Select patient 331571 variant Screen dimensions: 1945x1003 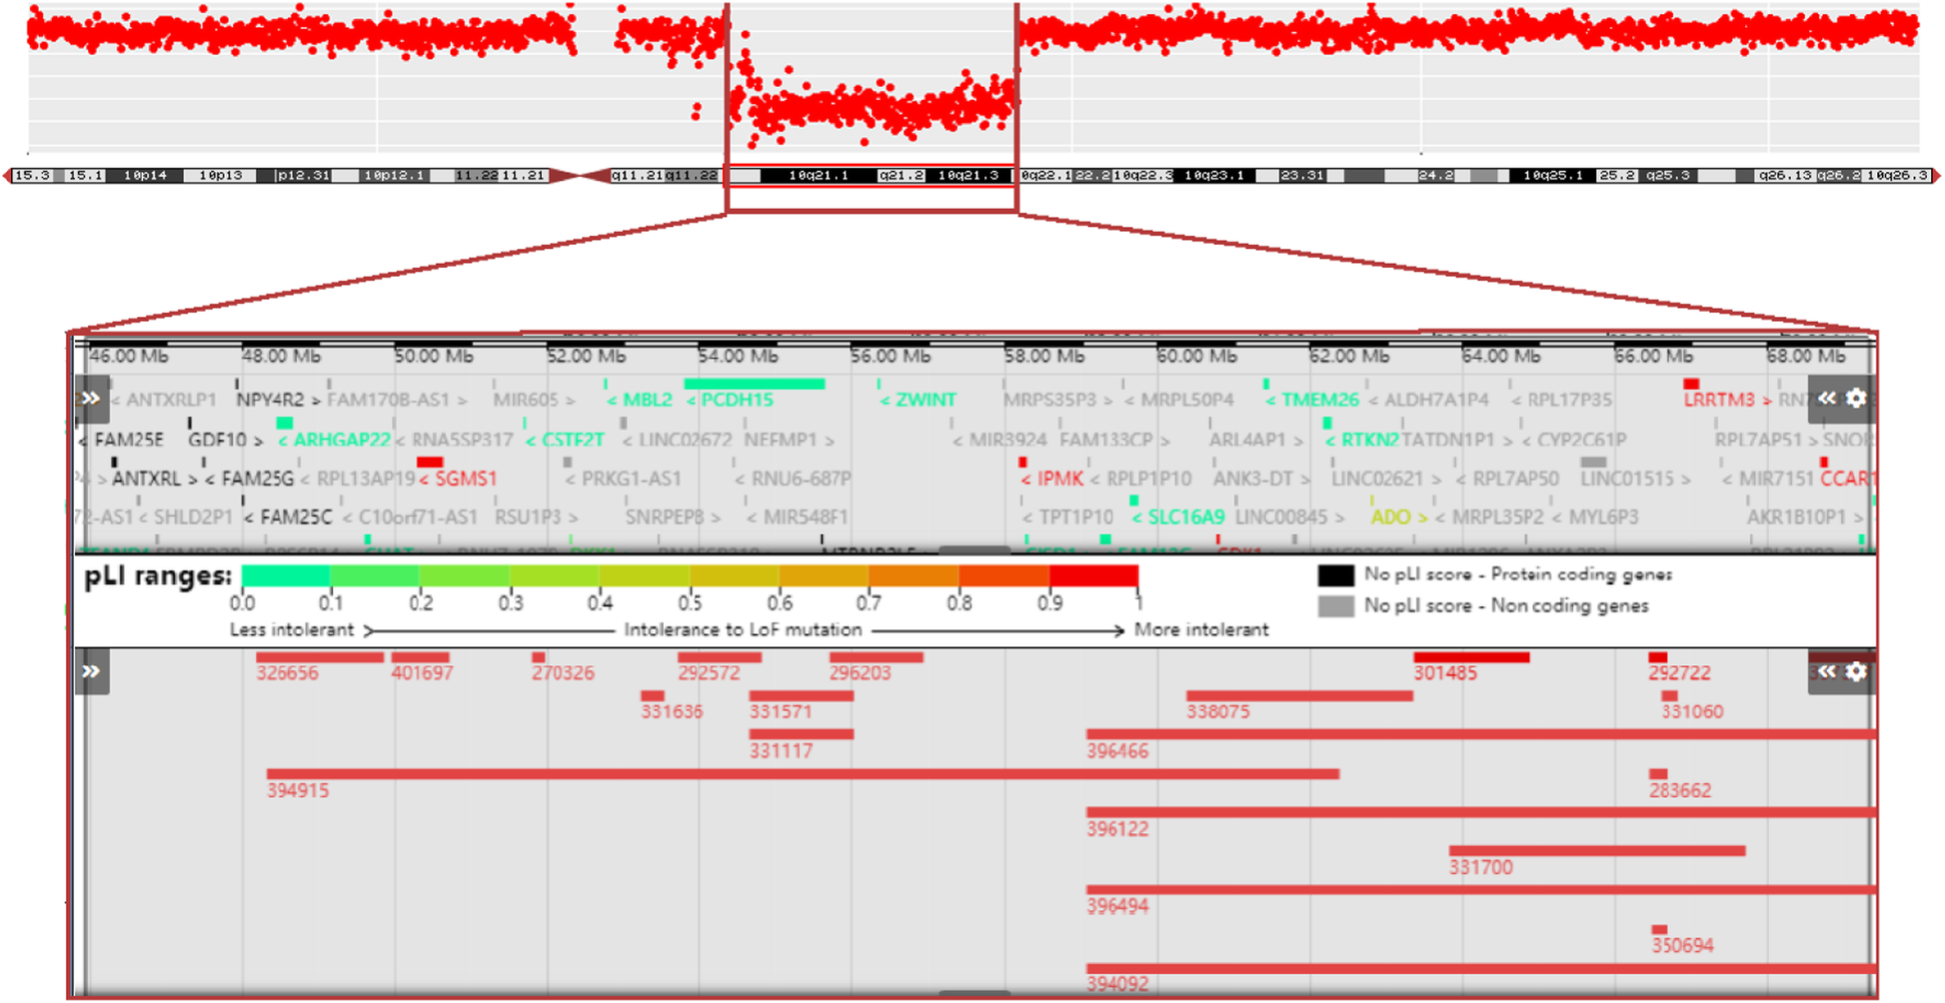[x=802, y=695]
